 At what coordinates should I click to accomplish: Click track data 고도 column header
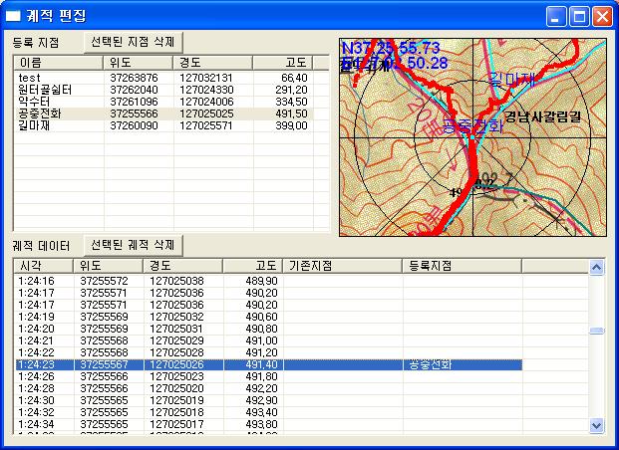click(x=253, y=266)
